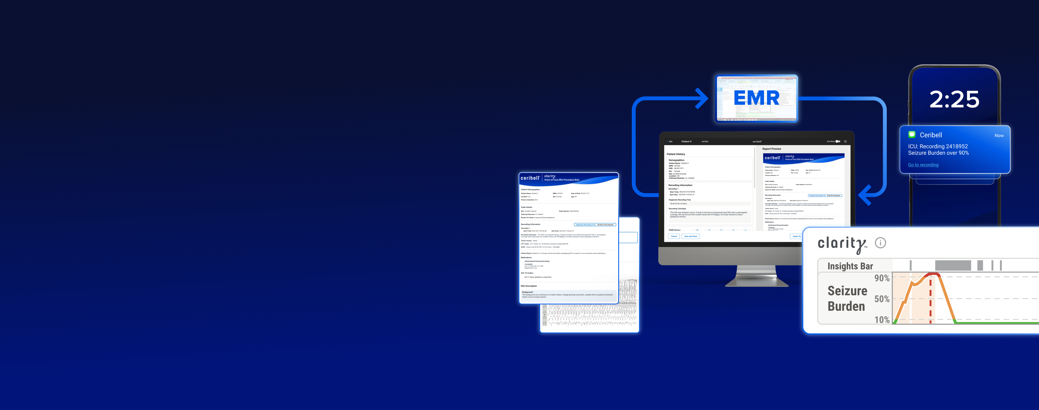Open the hamburger menu in the monitor app
Screen dimensions: 1039x410
click(845, 142)
